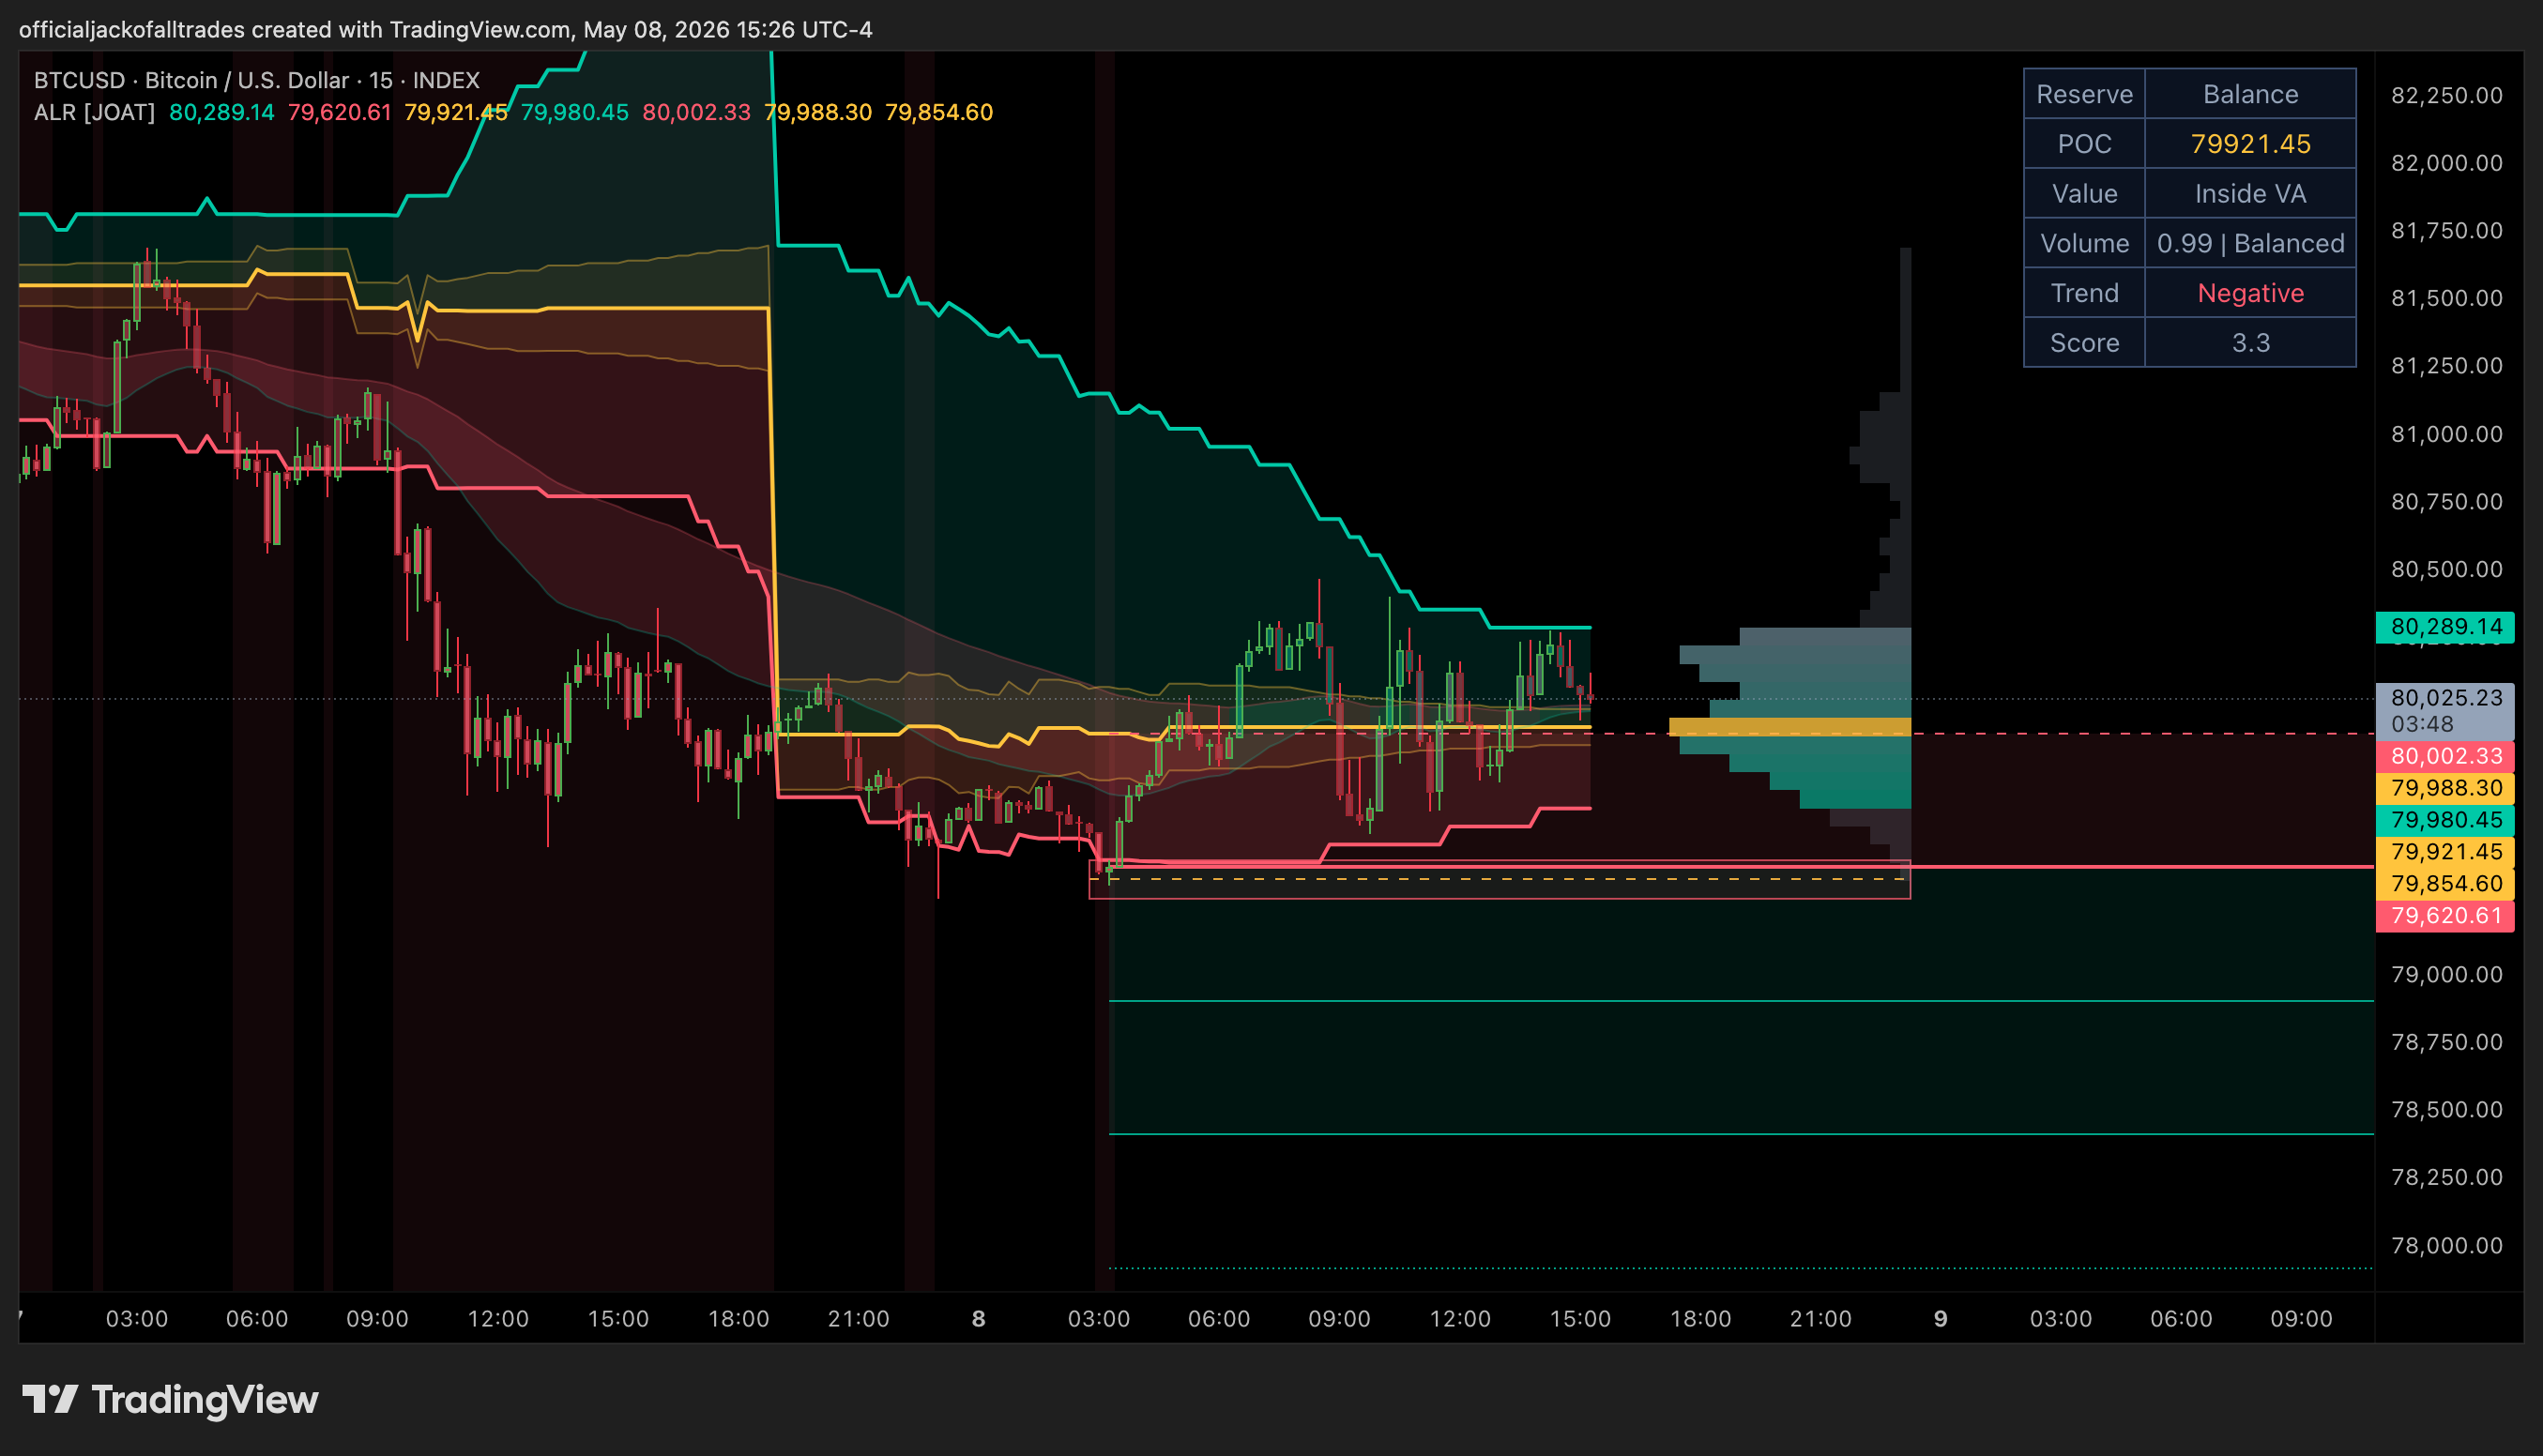This screenshot has height=1456, width=2543.
Task: Click the ALR [JOAT] indicator label
Action: coord(94,112)
